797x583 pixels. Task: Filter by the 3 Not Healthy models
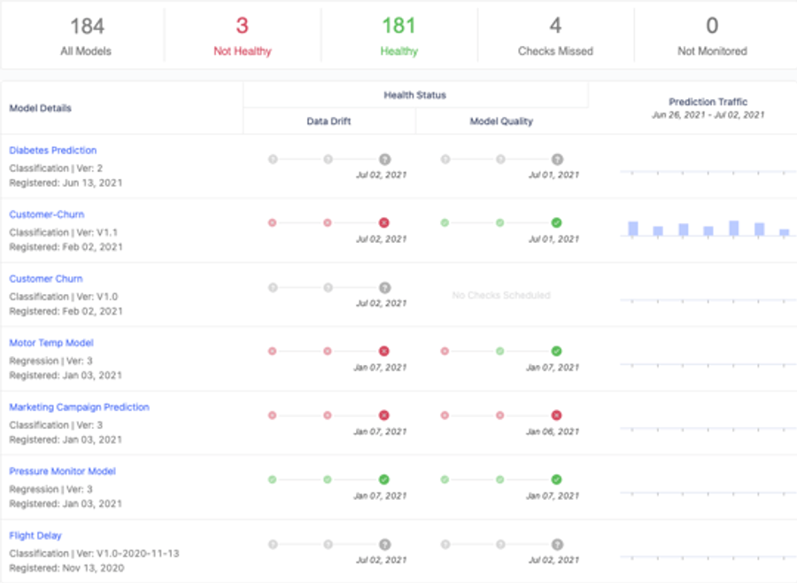tap(243, 35)
